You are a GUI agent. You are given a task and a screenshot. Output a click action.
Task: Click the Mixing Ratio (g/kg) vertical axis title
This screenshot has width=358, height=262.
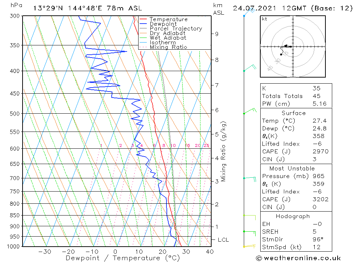click(x=223, y=152)
